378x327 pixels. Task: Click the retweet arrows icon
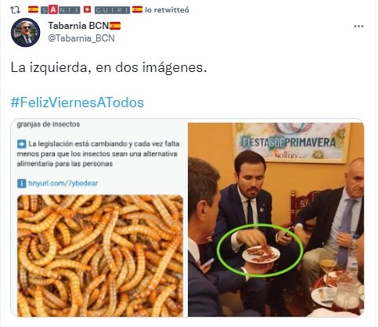(x=15, y=10)
